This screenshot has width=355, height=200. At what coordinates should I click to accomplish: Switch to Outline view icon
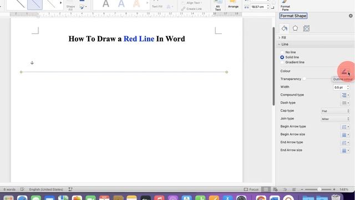[x=285, y=189]
